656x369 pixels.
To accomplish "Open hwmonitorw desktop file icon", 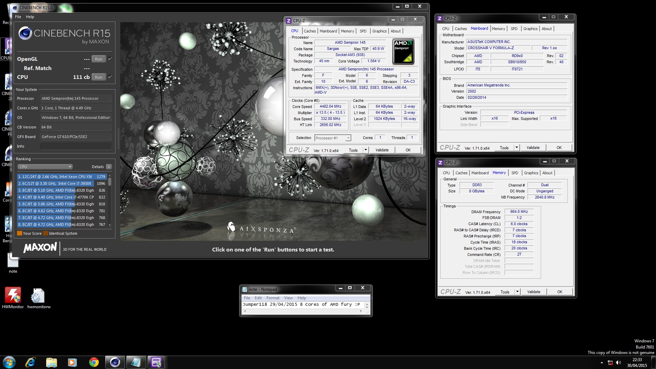I will pos(38,298).
